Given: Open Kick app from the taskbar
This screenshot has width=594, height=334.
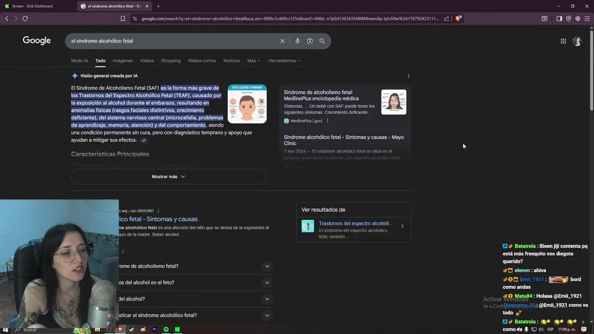Looking at the screenshot, I should tap(177, 329).
